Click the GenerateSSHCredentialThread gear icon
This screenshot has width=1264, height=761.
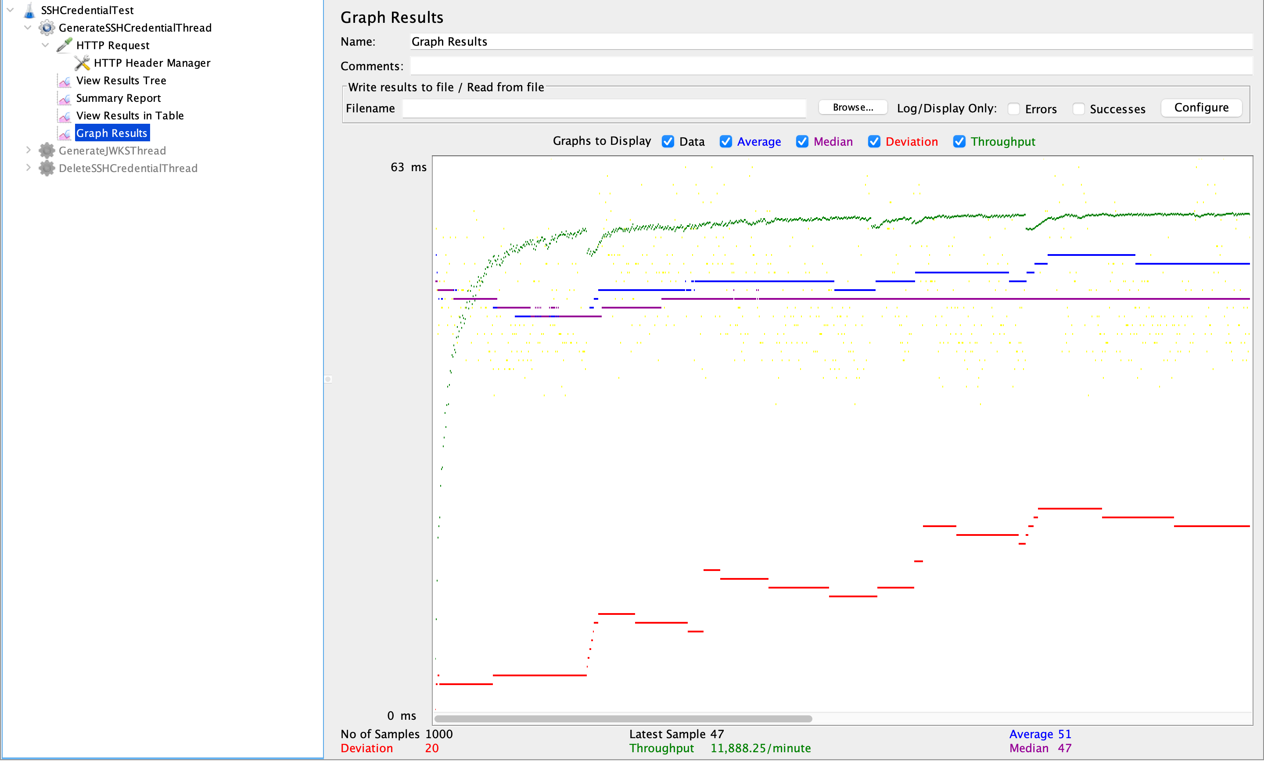pos(47,28)
